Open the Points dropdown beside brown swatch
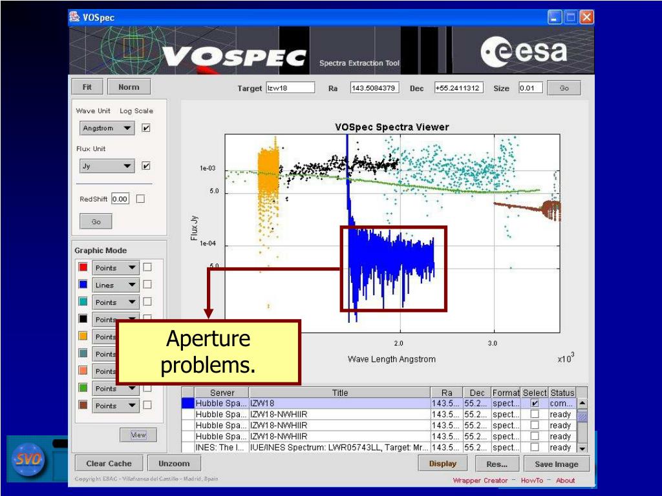The image size is (662, 496). 116,406
